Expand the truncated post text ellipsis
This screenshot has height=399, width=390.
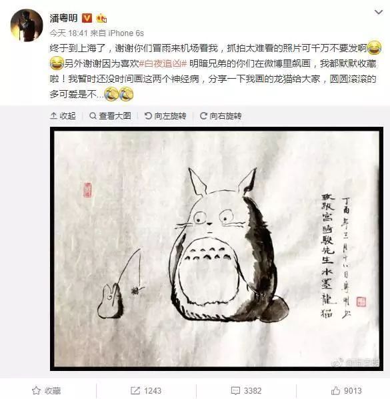point(100,95)
